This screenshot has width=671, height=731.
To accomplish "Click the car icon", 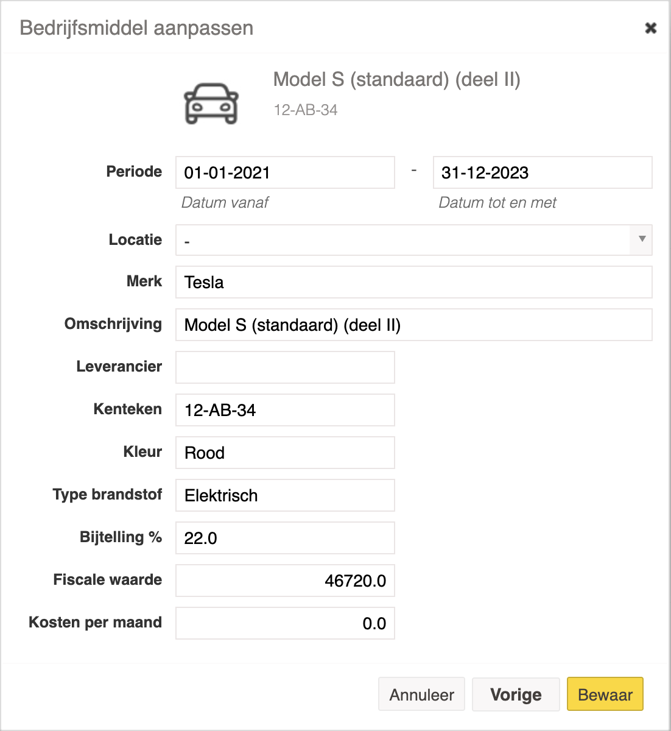I will coord(211,104).
